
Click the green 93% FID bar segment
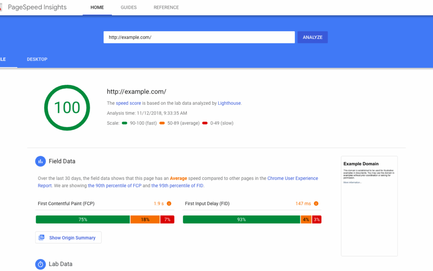click(241, 220)
